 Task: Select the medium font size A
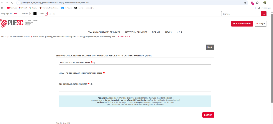(50, 14)
